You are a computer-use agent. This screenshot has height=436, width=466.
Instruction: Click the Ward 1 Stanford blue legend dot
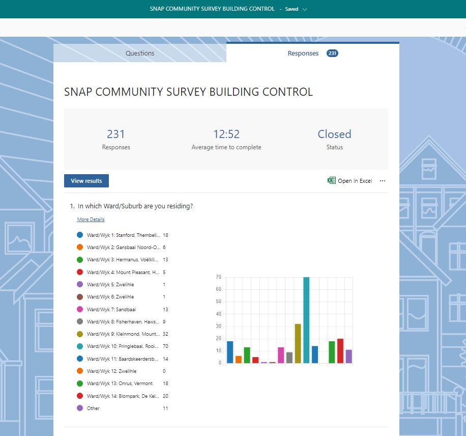[80, 235]
